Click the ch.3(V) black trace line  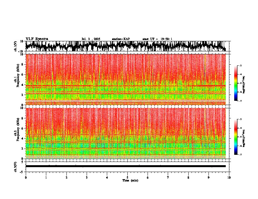(126, 166)
